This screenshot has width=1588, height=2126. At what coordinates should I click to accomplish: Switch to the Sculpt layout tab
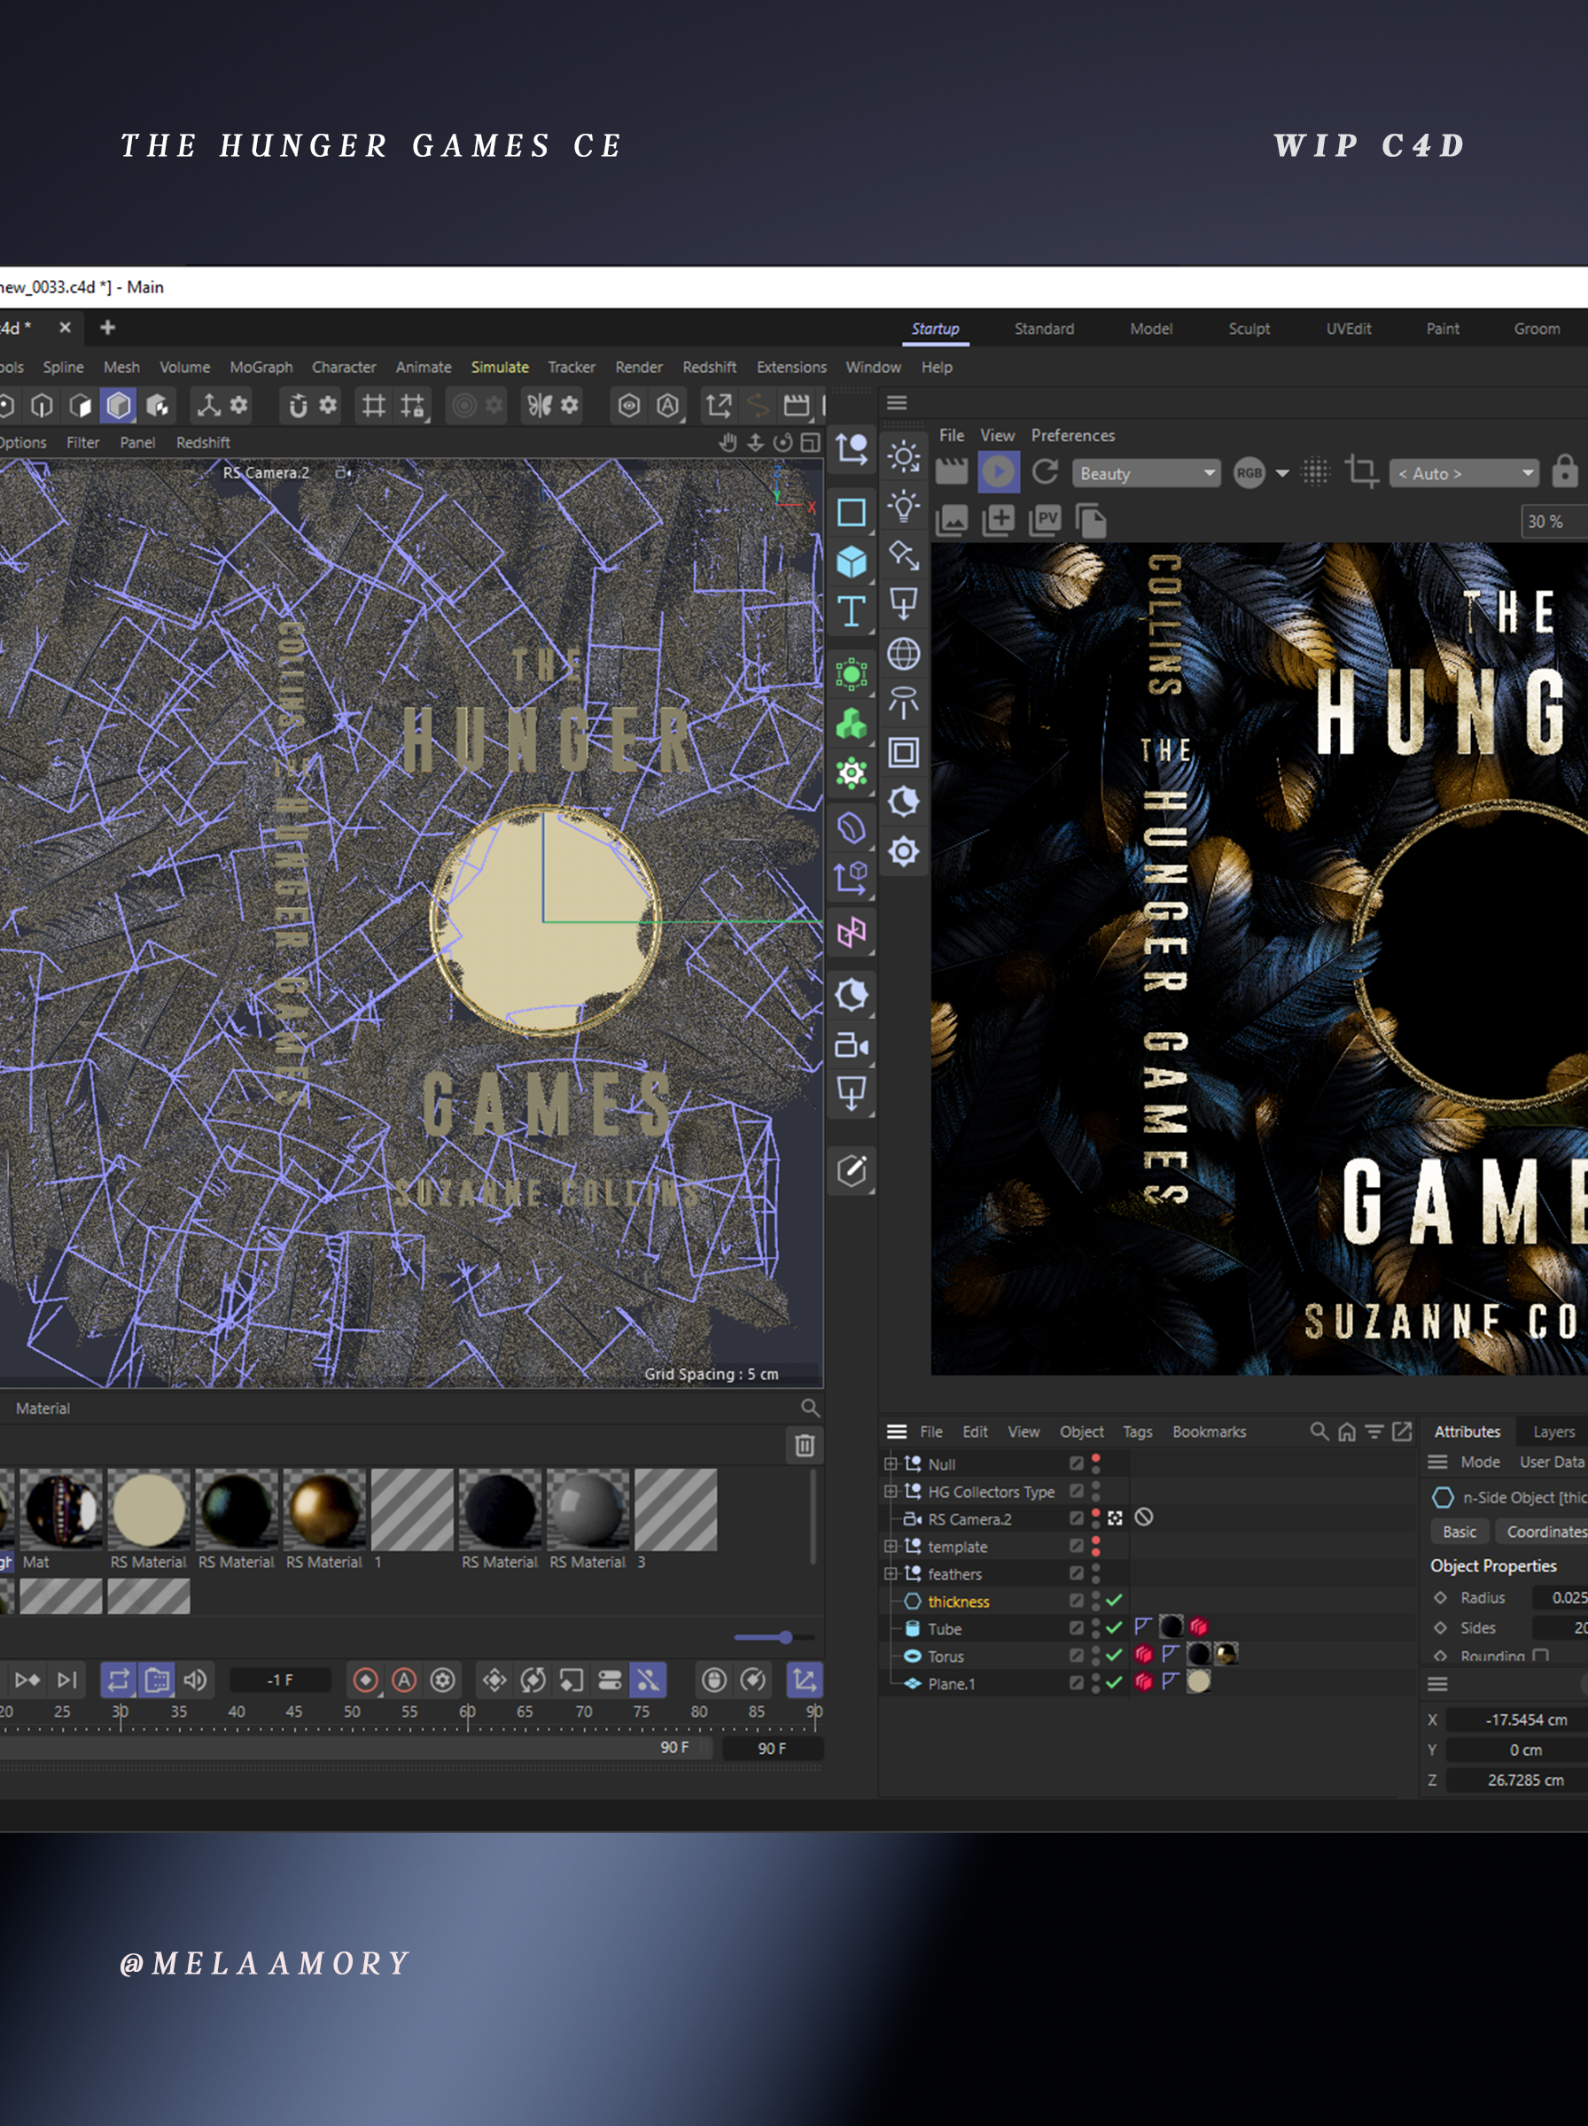click(1249, 329)
